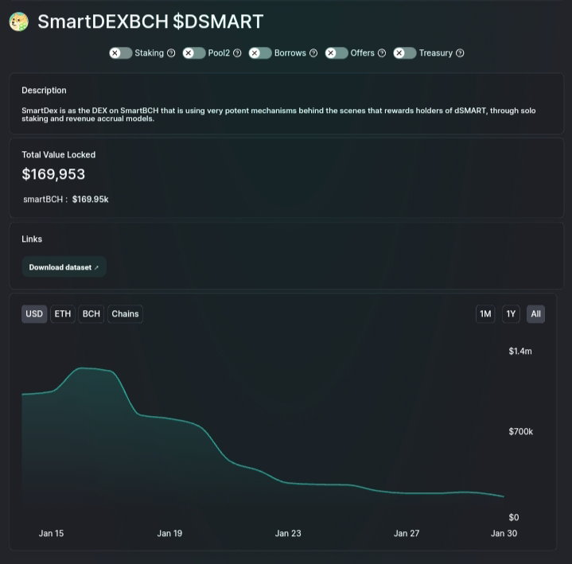Toggle the Treasury switch
Image resolution: width=572 pixels, height=564 pixels.
(x=405, y=53)
